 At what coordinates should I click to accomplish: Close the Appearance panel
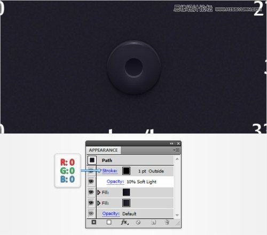pos(178,144)
